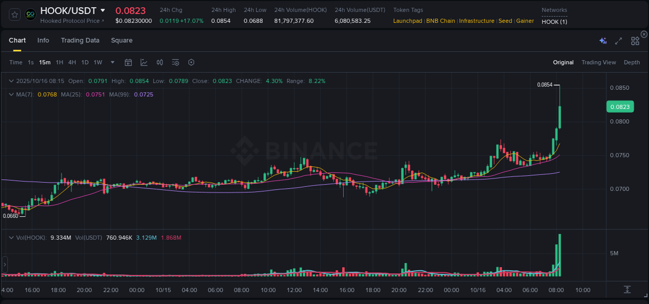Open the Hooked Protocol Price link
649x304 pixels.
click(x=70, y=21)
